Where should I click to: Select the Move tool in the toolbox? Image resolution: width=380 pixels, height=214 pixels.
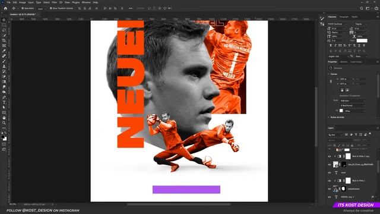click(x=4, y=20)
